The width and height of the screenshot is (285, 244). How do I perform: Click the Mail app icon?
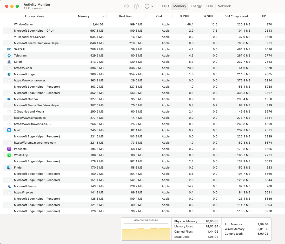tap(9, 130)
